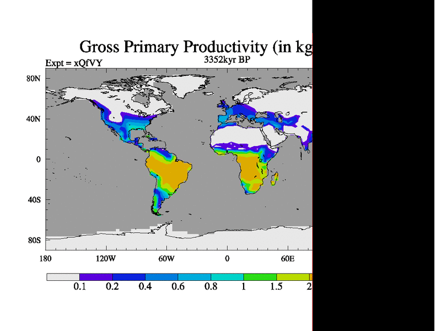Select the cyan 0.8–1 colorbar swatch
The image size is (441, 331).
(227, 277)
